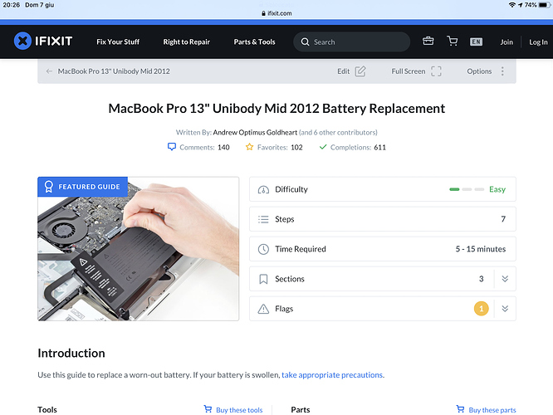Enter Full Screen mode

pos(436,71)
